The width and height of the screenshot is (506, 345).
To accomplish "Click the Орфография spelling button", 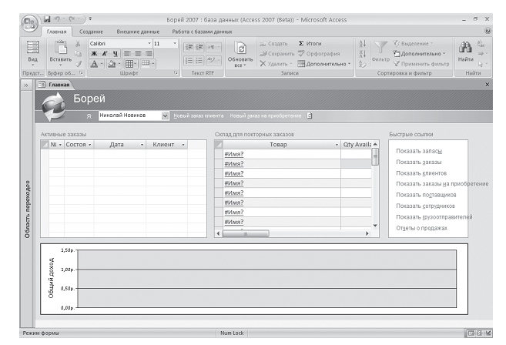I will [x=319, y=54].
